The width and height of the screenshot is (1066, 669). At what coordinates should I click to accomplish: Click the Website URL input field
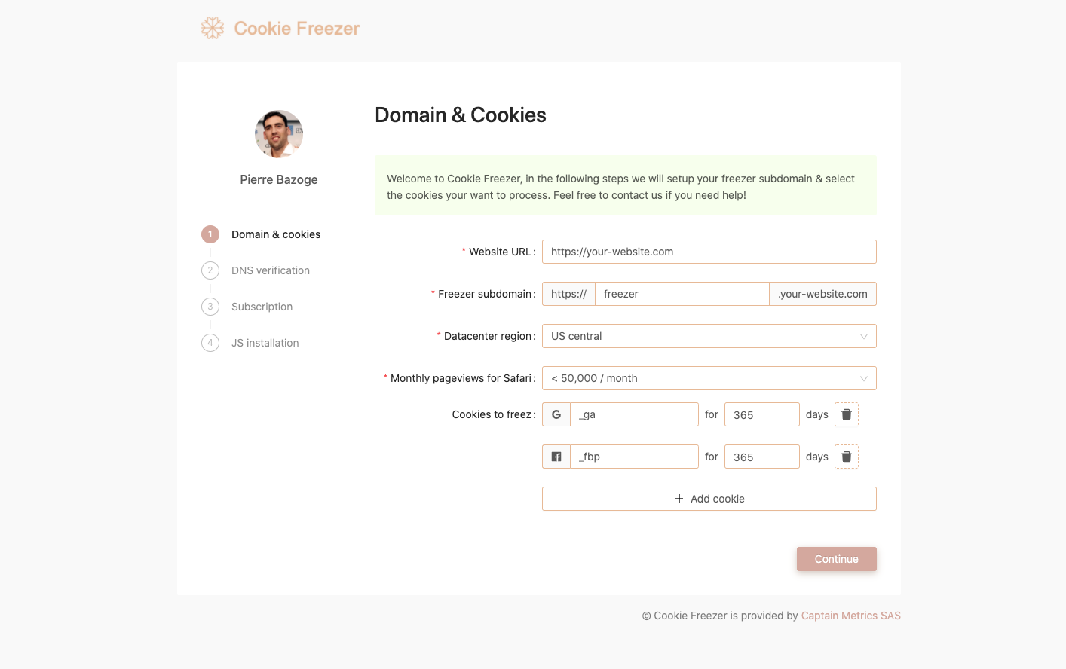point(709,252)
